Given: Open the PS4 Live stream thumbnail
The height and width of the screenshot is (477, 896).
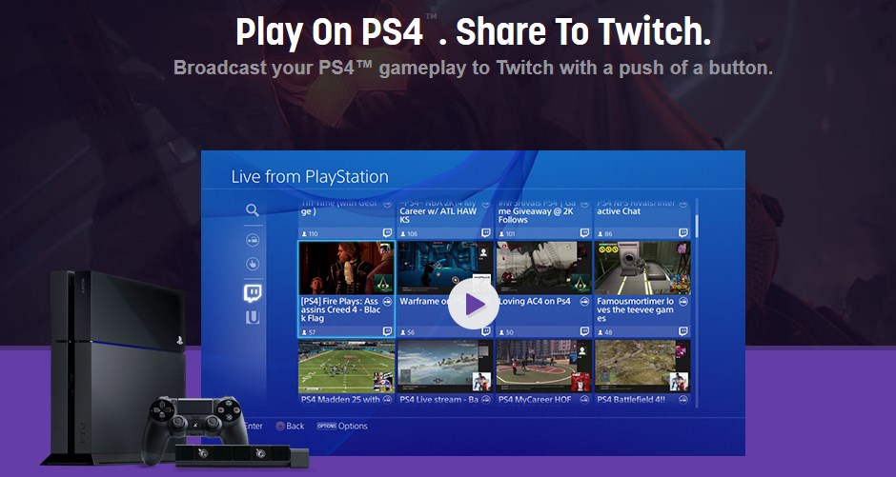Looking at the screenshot, I should click(x=445, y=367).
